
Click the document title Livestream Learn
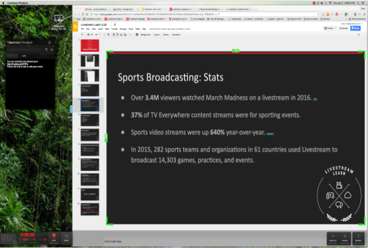click(x=93, y=24)
